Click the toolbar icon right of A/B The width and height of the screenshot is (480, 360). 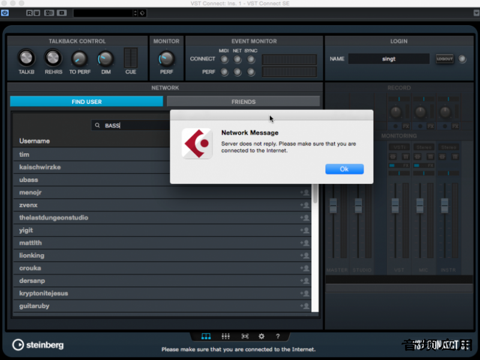point(62,13)
